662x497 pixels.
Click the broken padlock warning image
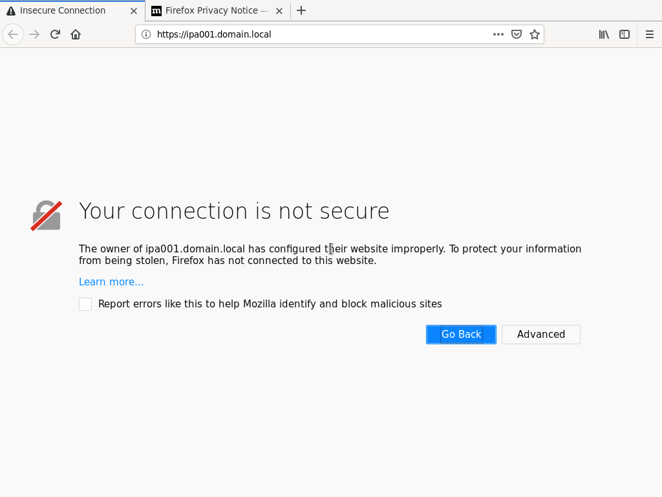pos(47,215)
